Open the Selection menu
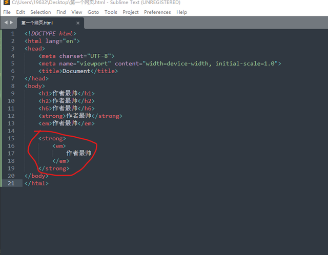The image size is (328, 255). [40, 12]
